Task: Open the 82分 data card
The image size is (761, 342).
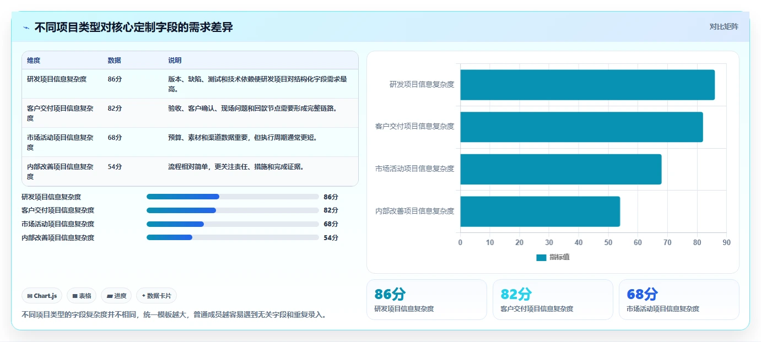Action: click(x=553, y=300)
